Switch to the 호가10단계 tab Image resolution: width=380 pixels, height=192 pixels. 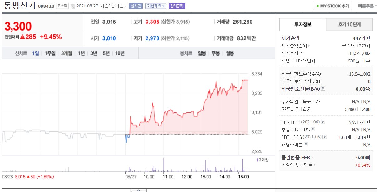349,24
